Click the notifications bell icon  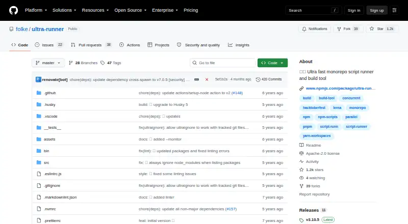304,29
